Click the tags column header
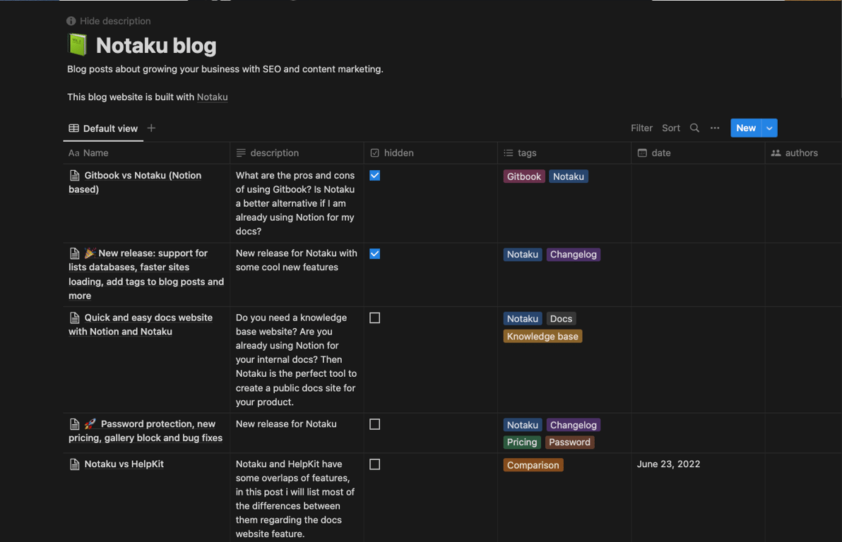The width and height of the screenshot is (842, 542). tap(564, 153)
